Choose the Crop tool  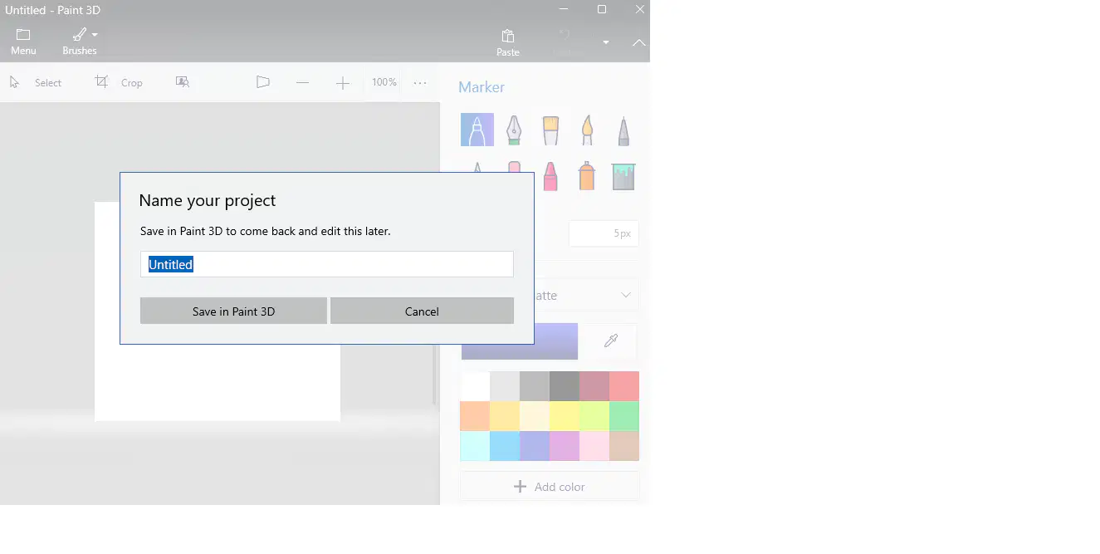click(101, 81)
